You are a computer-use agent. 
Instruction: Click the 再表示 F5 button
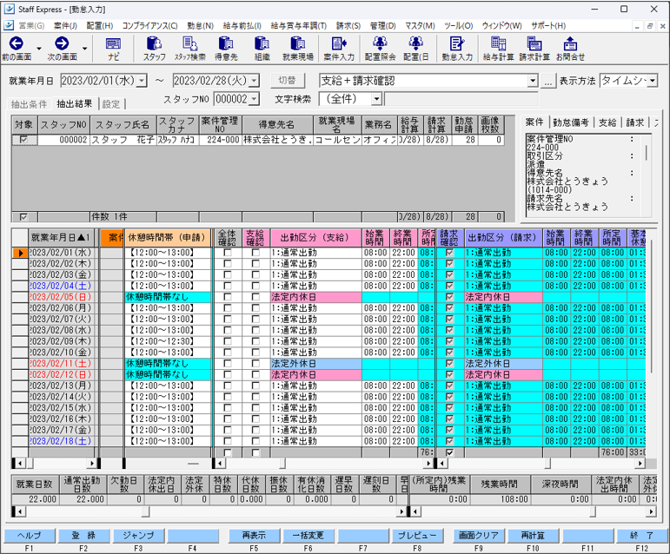coord(254,536)
